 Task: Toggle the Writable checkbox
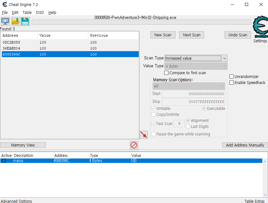tap(154, 108)
